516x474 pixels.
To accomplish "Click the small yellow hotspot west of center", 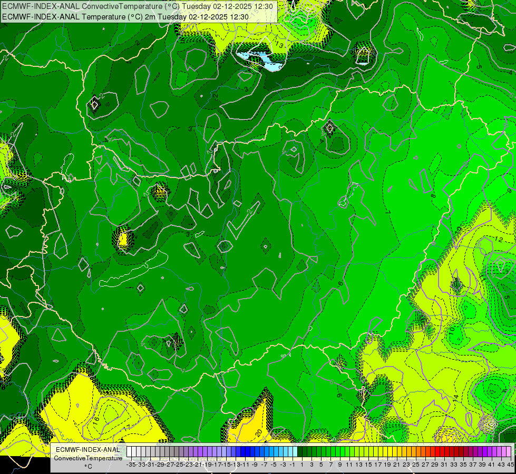I will [x=123, y=239].
